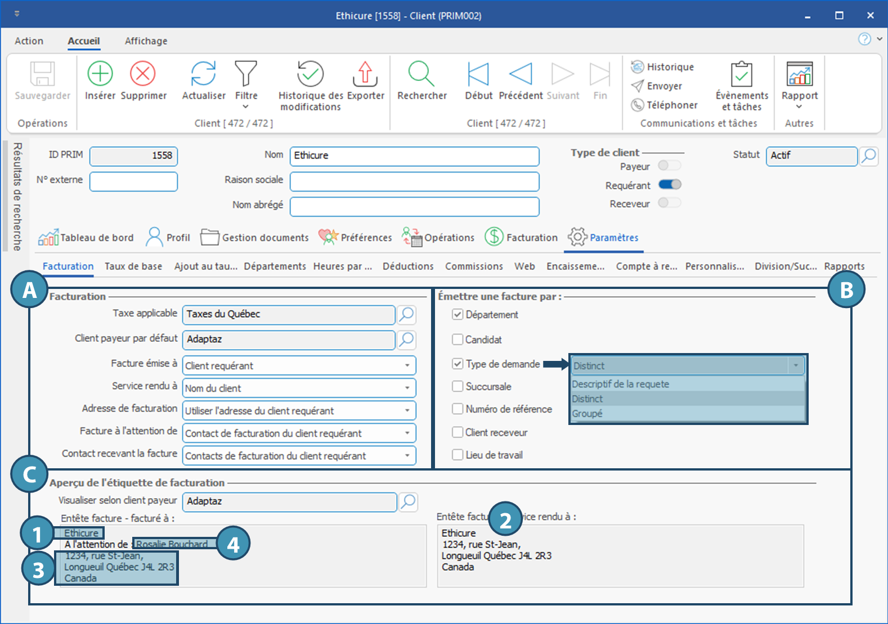Viewport: 888px width, 624px height.
Task: Click the Historique communications button
Action: pos(663,67)
